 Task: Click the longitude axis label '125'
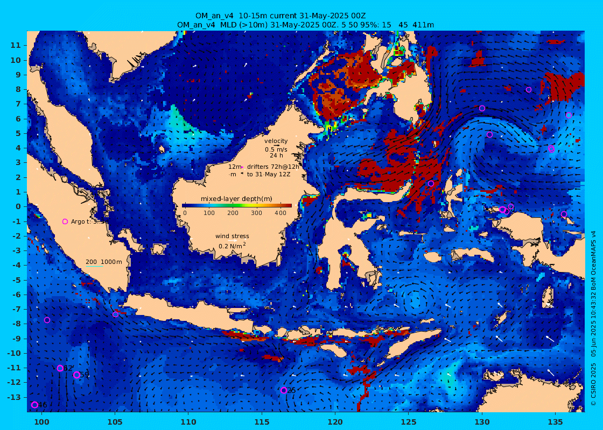click(x=409, y=422)
